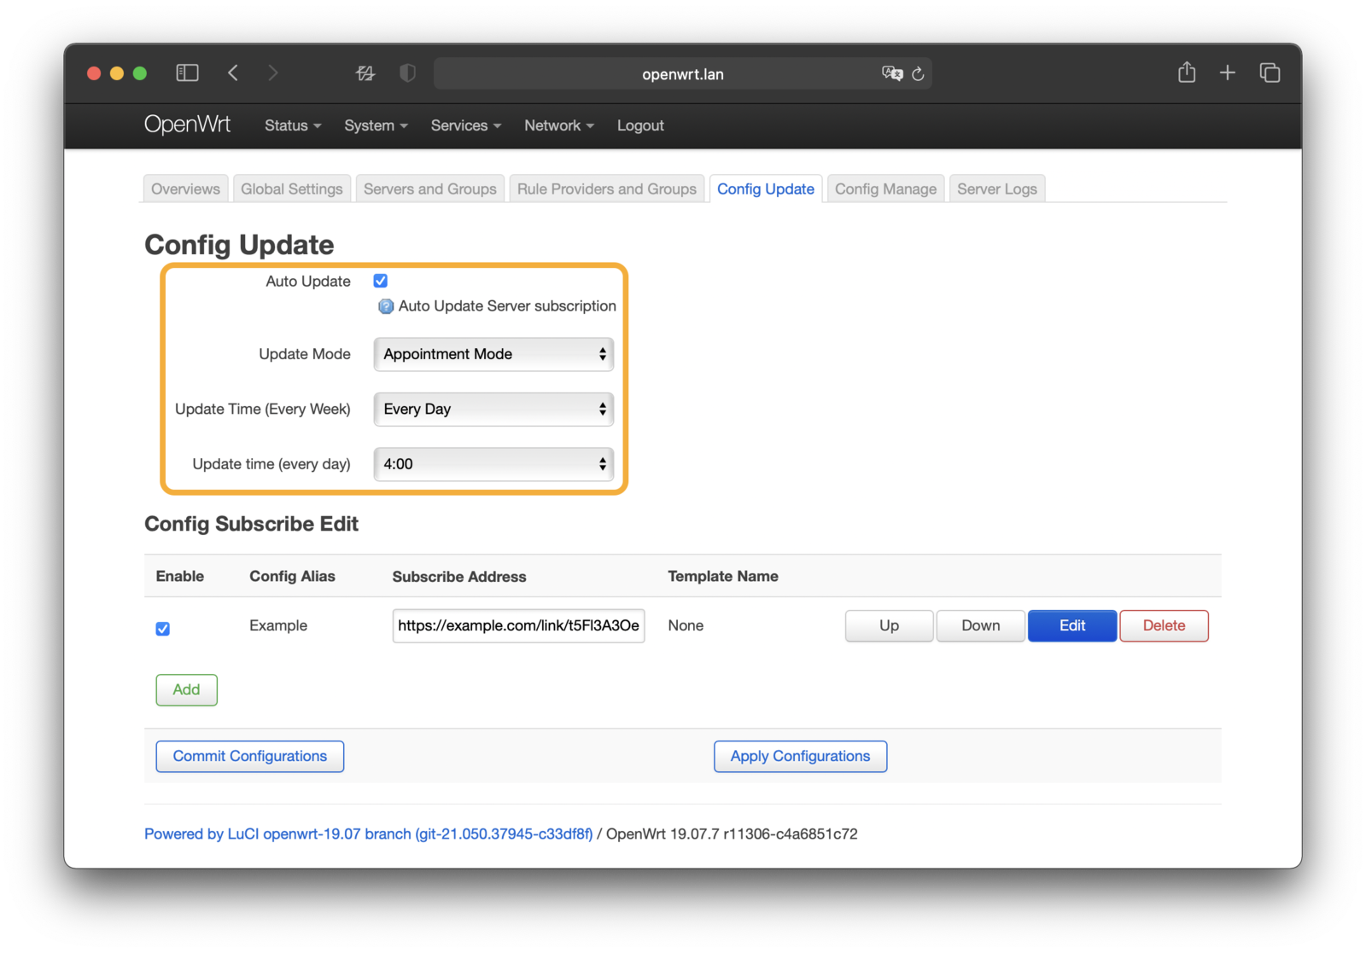1366x953 pixels.
Task: Open the Powered by LuCI link
Action: [x=368, y=834]
